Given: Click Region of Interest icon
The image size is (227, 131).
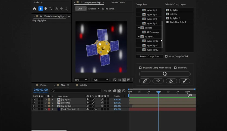Looking at the screenshot, I should (129, 80).
